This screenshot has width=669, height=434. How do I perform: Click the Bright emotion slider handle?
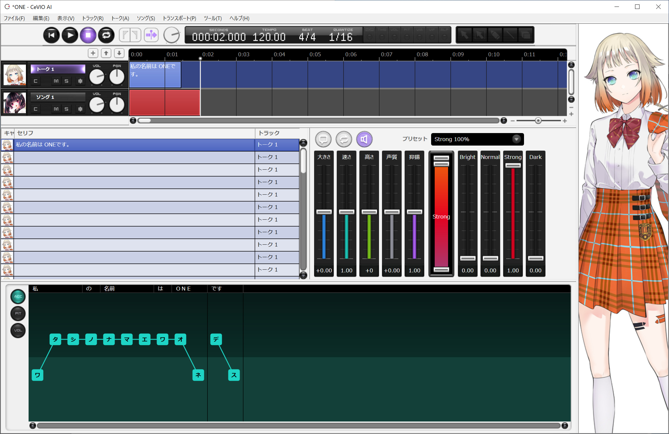pyautogui.click(x=468, y=258)
